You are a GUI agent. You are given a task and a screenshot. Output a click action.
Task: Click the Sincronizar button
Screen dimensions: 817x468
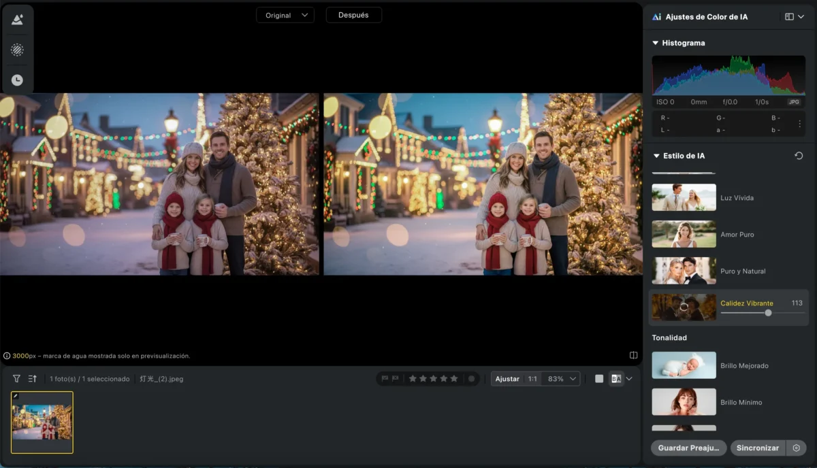click(757, 448)
